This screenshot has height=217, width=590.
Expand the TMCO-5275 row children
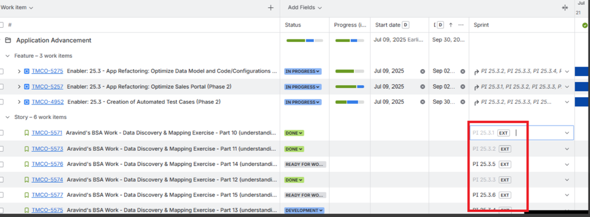point(19,71)
